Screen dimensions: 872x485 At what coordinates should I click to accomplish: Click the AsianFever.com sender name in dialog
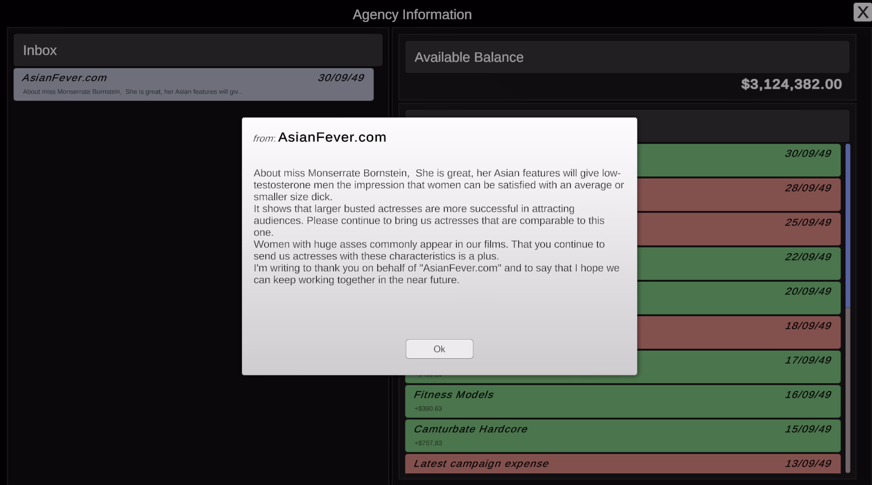click(332, 137)
